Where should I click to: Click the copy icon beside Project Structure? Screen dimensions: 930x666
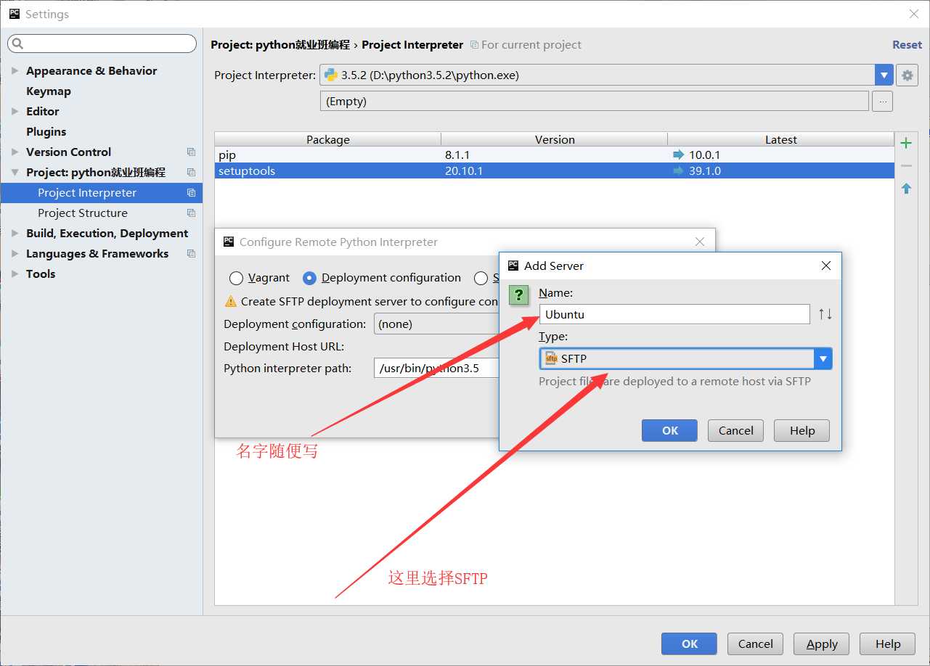pos(191,213)
